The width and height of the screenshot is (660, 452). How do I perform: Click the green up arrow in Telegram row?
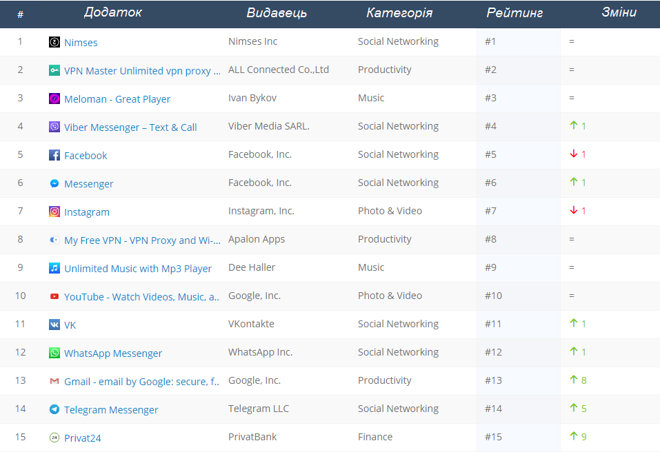[573, 407]
